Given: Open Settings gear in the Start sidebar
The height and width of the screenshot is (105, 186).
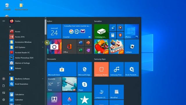Looking at the screenshot, I should pos(4,100).
